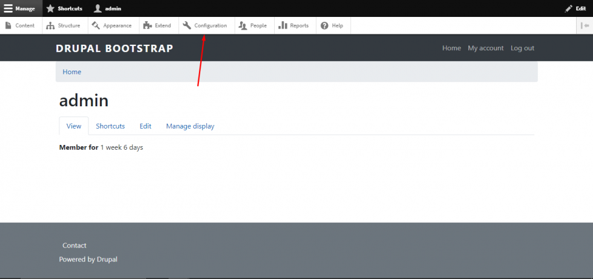Go to My account link
Screen dimensions: 593x279
tap(485, 48)
